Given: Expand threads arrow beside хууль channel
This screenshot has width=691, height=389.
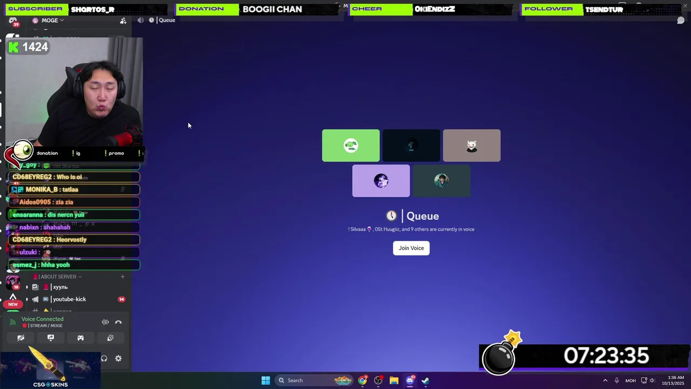Looking at the screenshot, I should (27, 287).
